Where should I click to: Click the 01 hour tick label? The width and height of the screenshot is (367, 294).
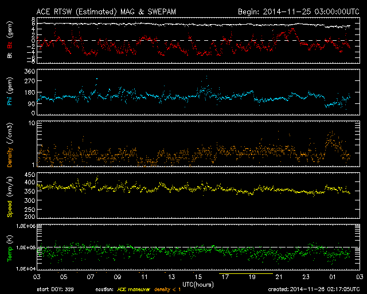click(332, 276)
